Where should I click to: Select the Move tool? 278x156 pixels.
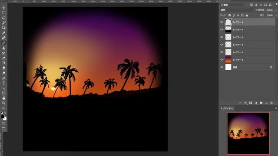click(3, 8)
